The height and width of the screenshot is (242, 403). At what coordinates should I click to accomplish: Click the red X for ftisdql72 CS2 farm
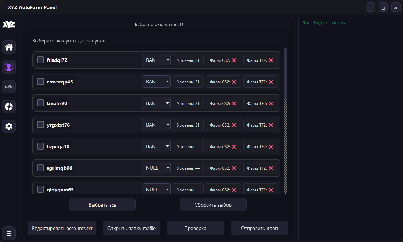tap(234, 60)
